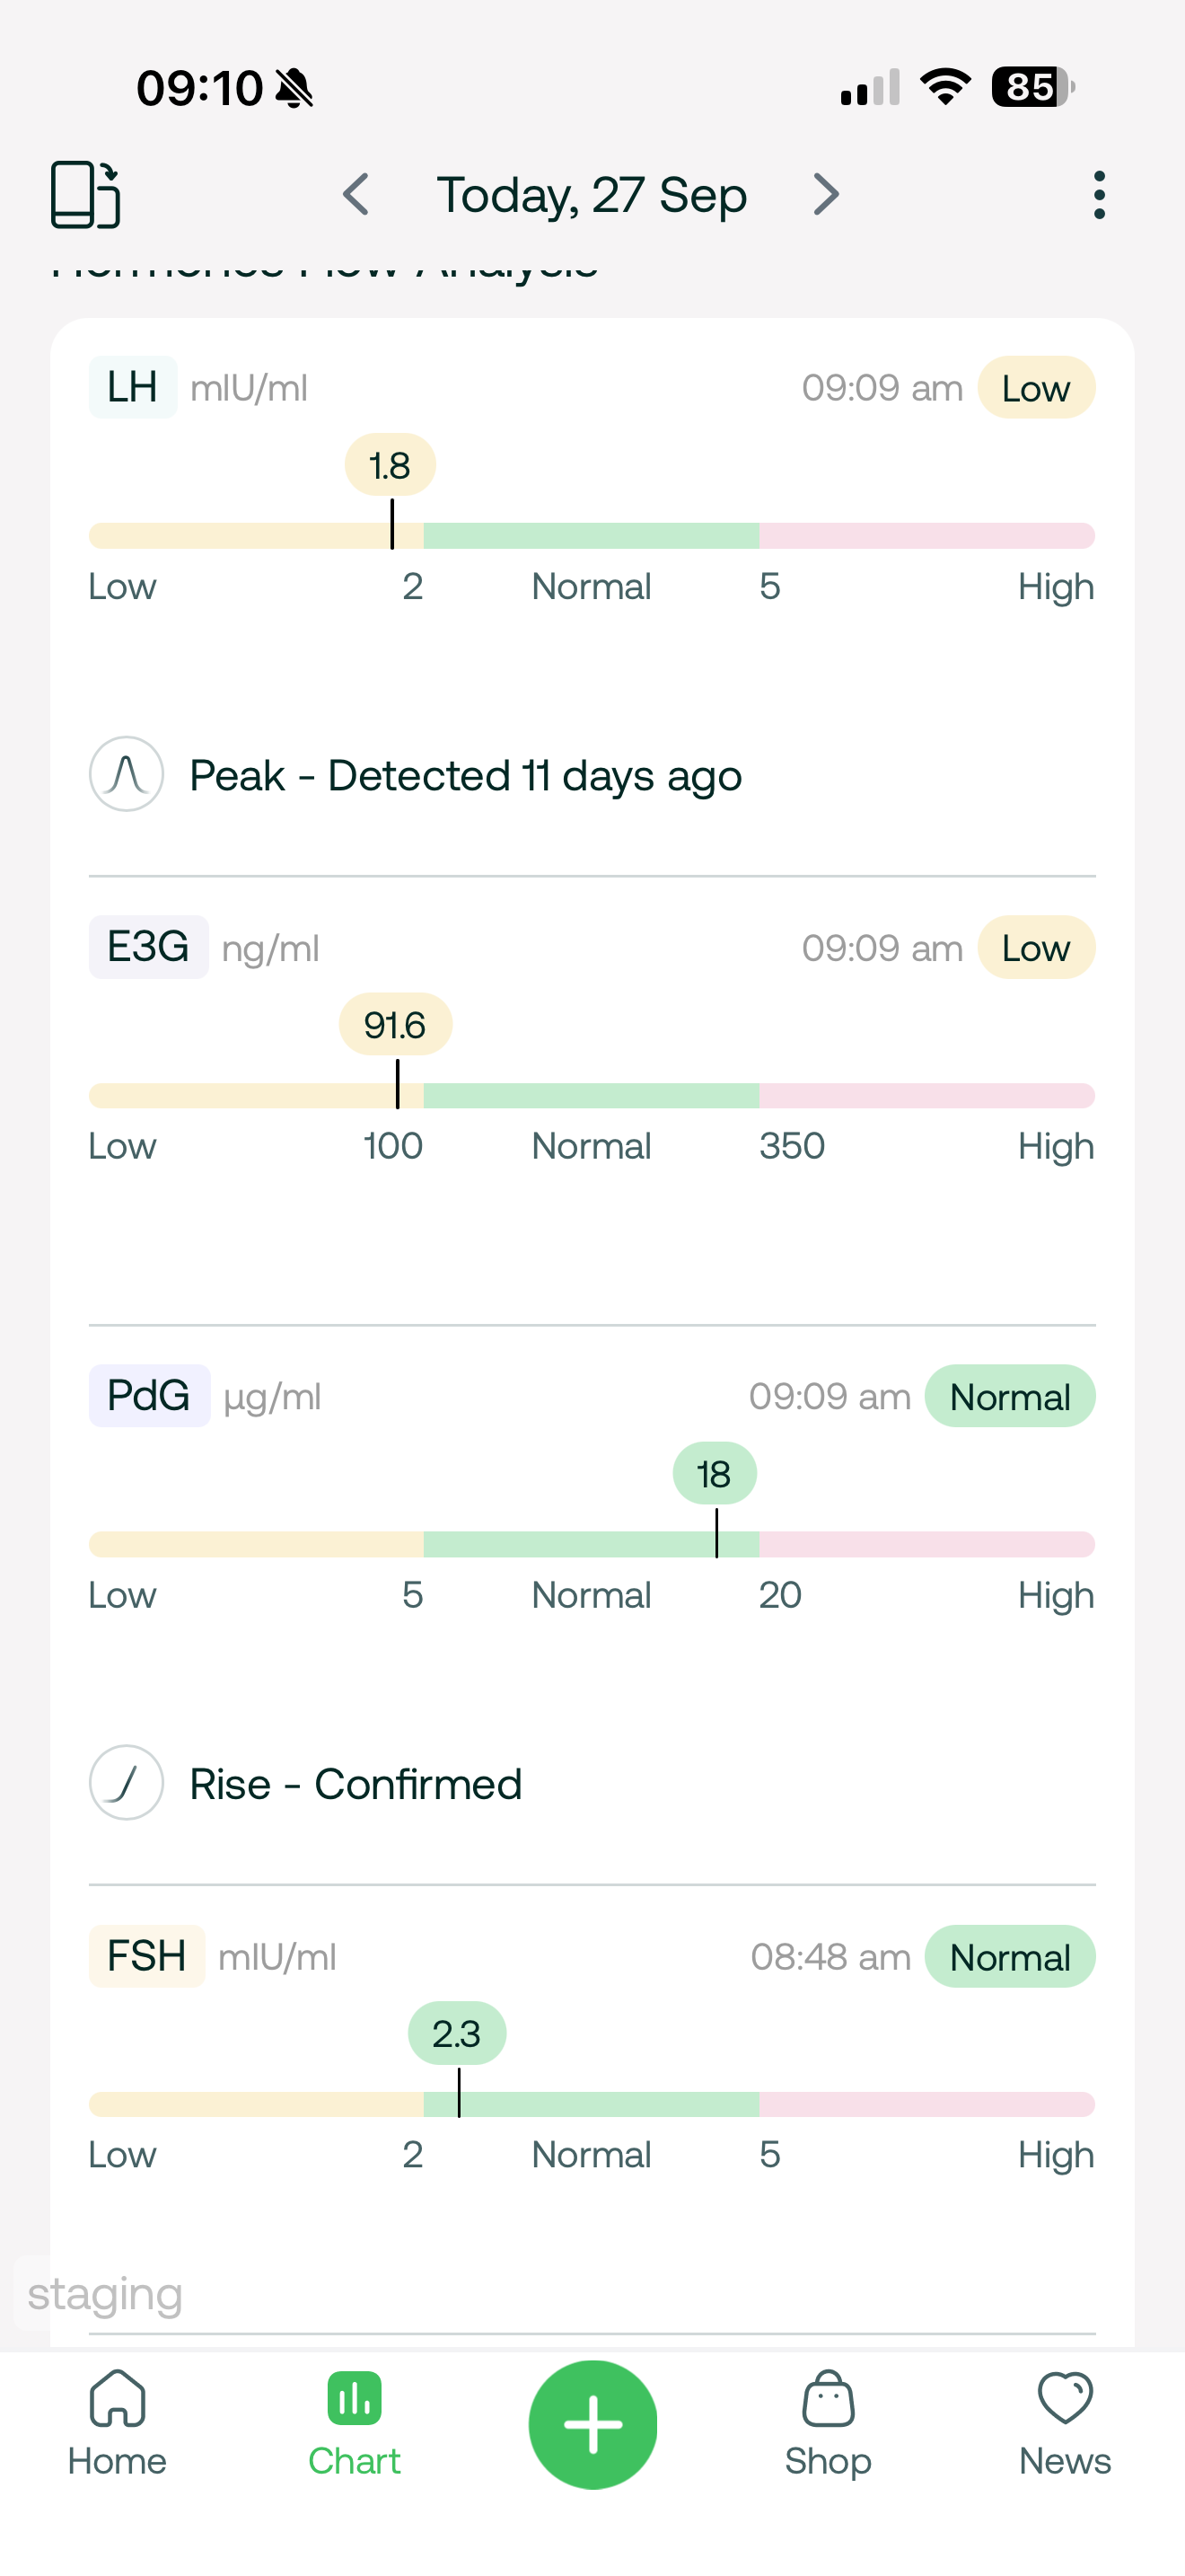Tap the LH Low status badge
The height and width of the screenshot is (2576, 1185).
[x=1035, y=388]
